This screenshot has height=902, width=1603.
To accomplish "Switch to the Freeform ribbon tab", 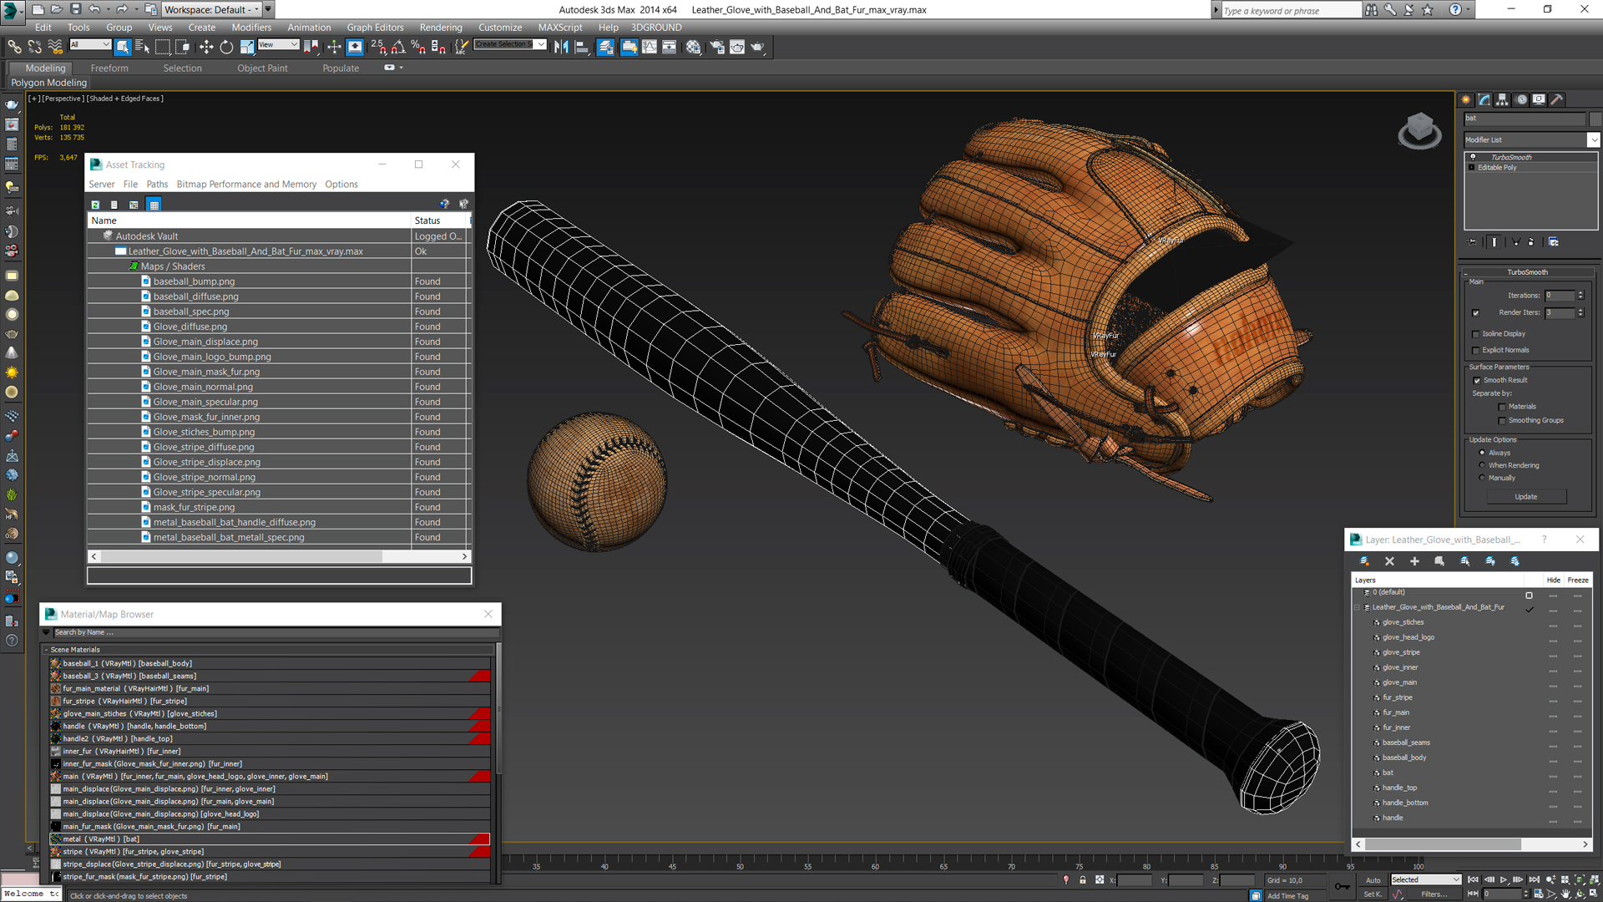I will 109,68.
